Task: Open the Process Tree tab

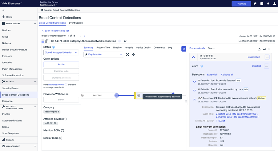Action: coord(103,48)
